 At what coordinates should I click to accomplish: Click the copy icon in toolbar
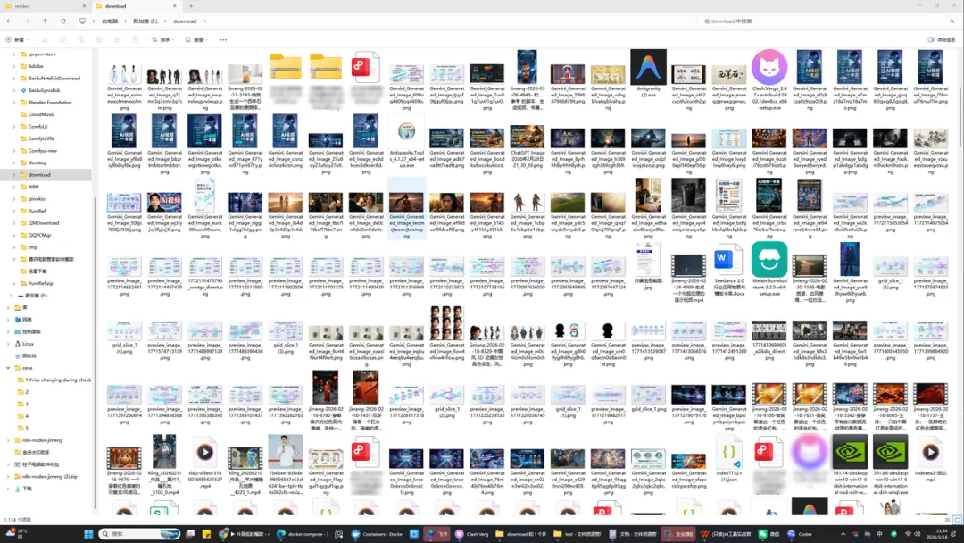pos(62,39)
